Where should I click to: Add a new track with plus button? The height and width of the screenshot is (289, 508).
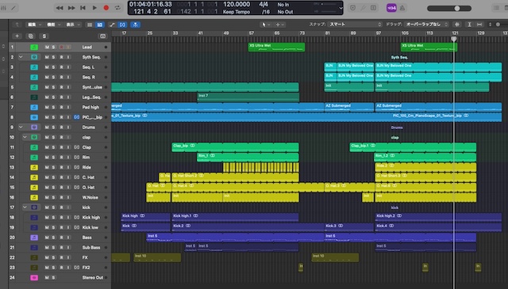[17, 36]
